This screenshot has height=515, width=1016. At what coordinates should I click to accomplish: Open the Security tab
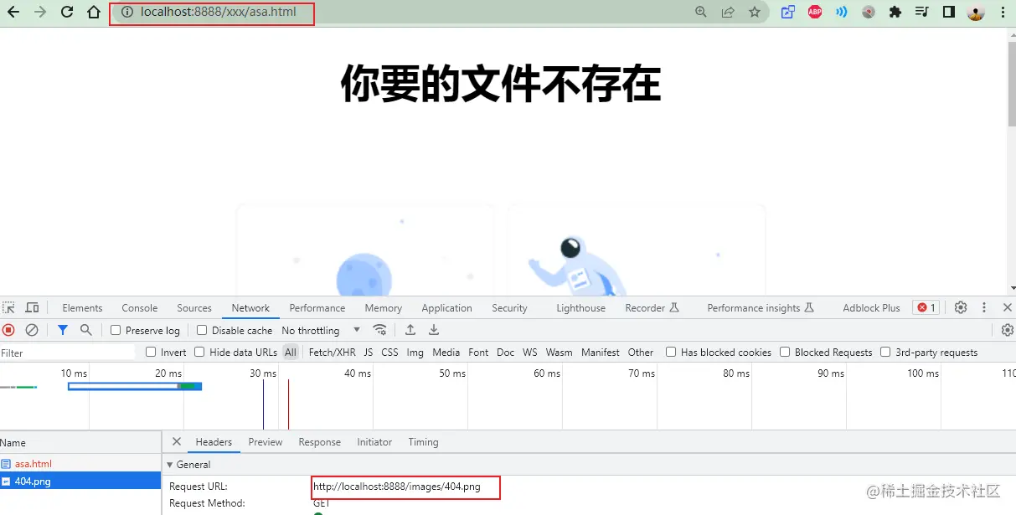(x=509, y=308)
